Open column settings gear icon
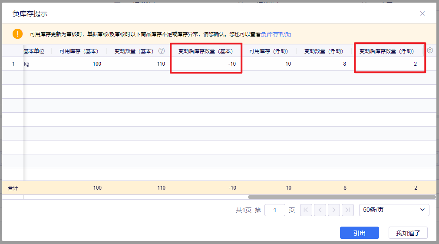 point(430,50)
